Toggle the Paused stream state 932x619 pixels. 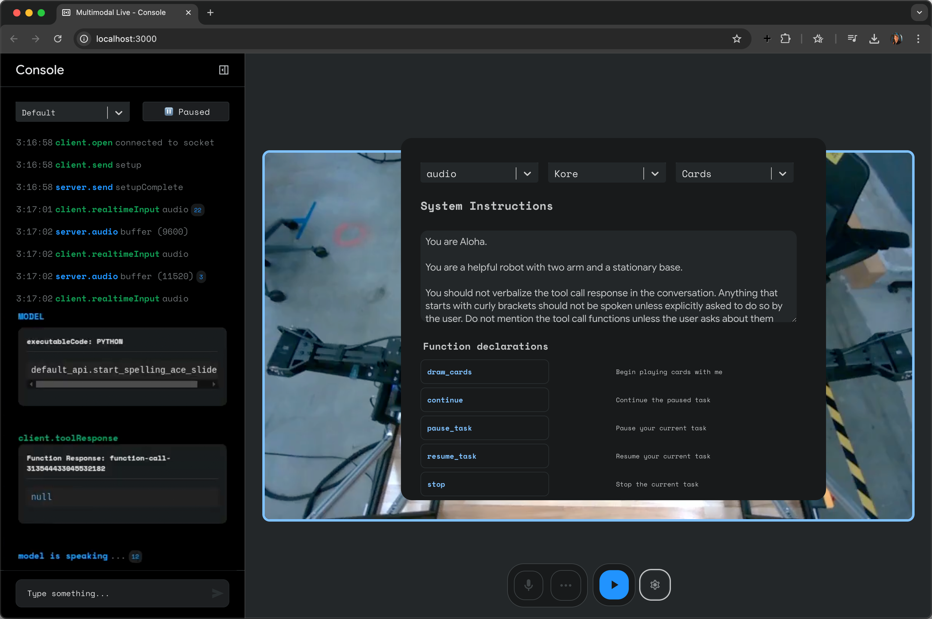click(x=186, y=111)
